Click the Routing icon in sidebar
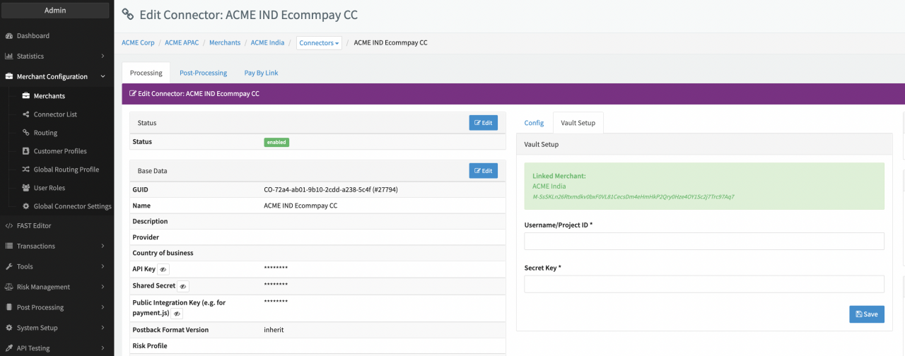 point(26,133)
